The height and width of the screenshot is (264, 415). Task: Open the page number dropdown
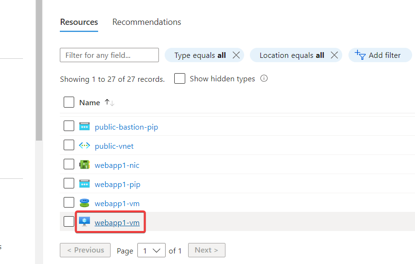coord(150,250)
